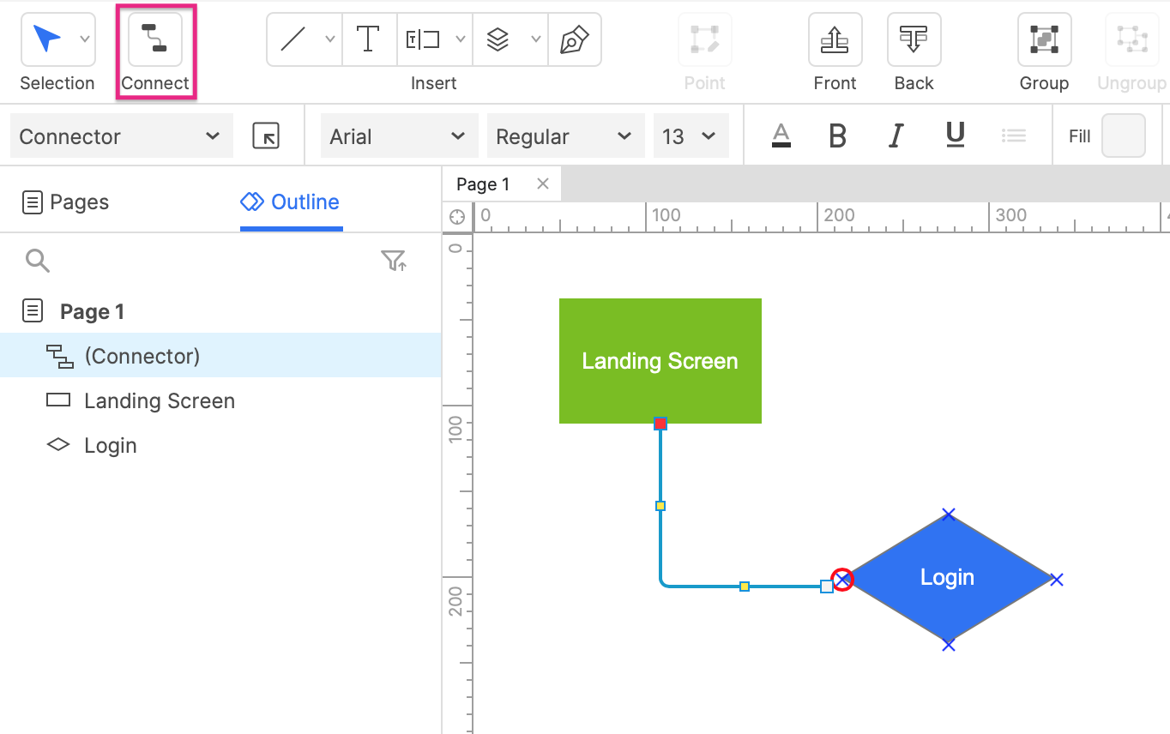
Task: Select the Connect tool
Action: (x=154, y=40)
